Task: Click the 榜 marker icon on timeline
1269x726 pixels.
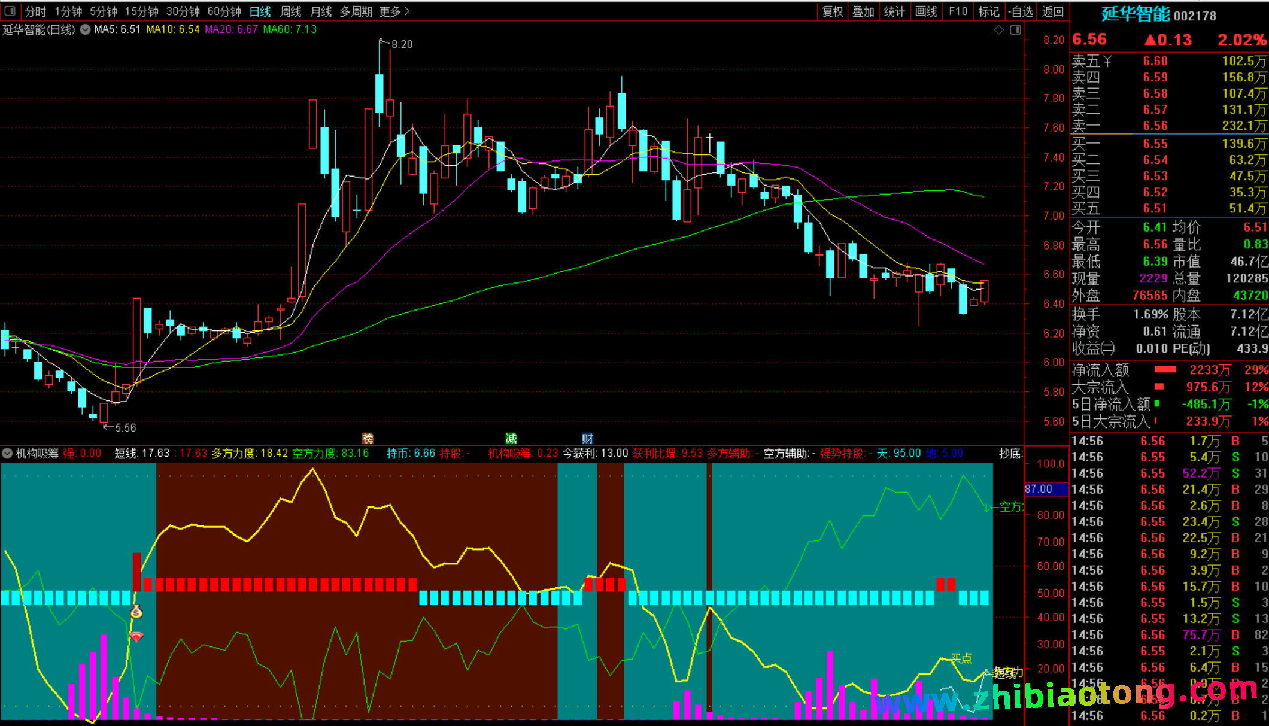Action: pyautogui.click(x=368, y=438)
